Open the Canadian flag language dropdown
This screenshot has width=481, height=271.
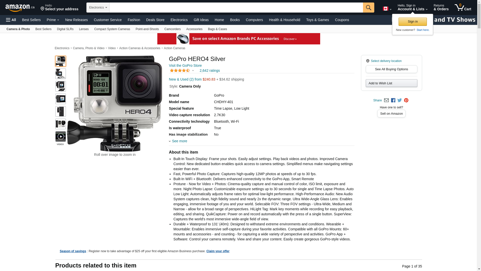(387, 9)
